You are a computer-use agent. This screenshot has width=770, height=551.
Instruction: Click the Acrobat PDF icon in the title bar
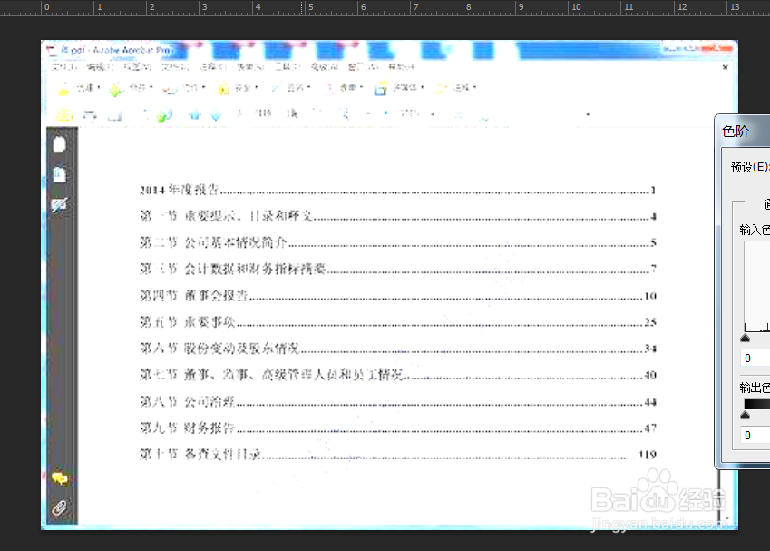pos(51,50)
